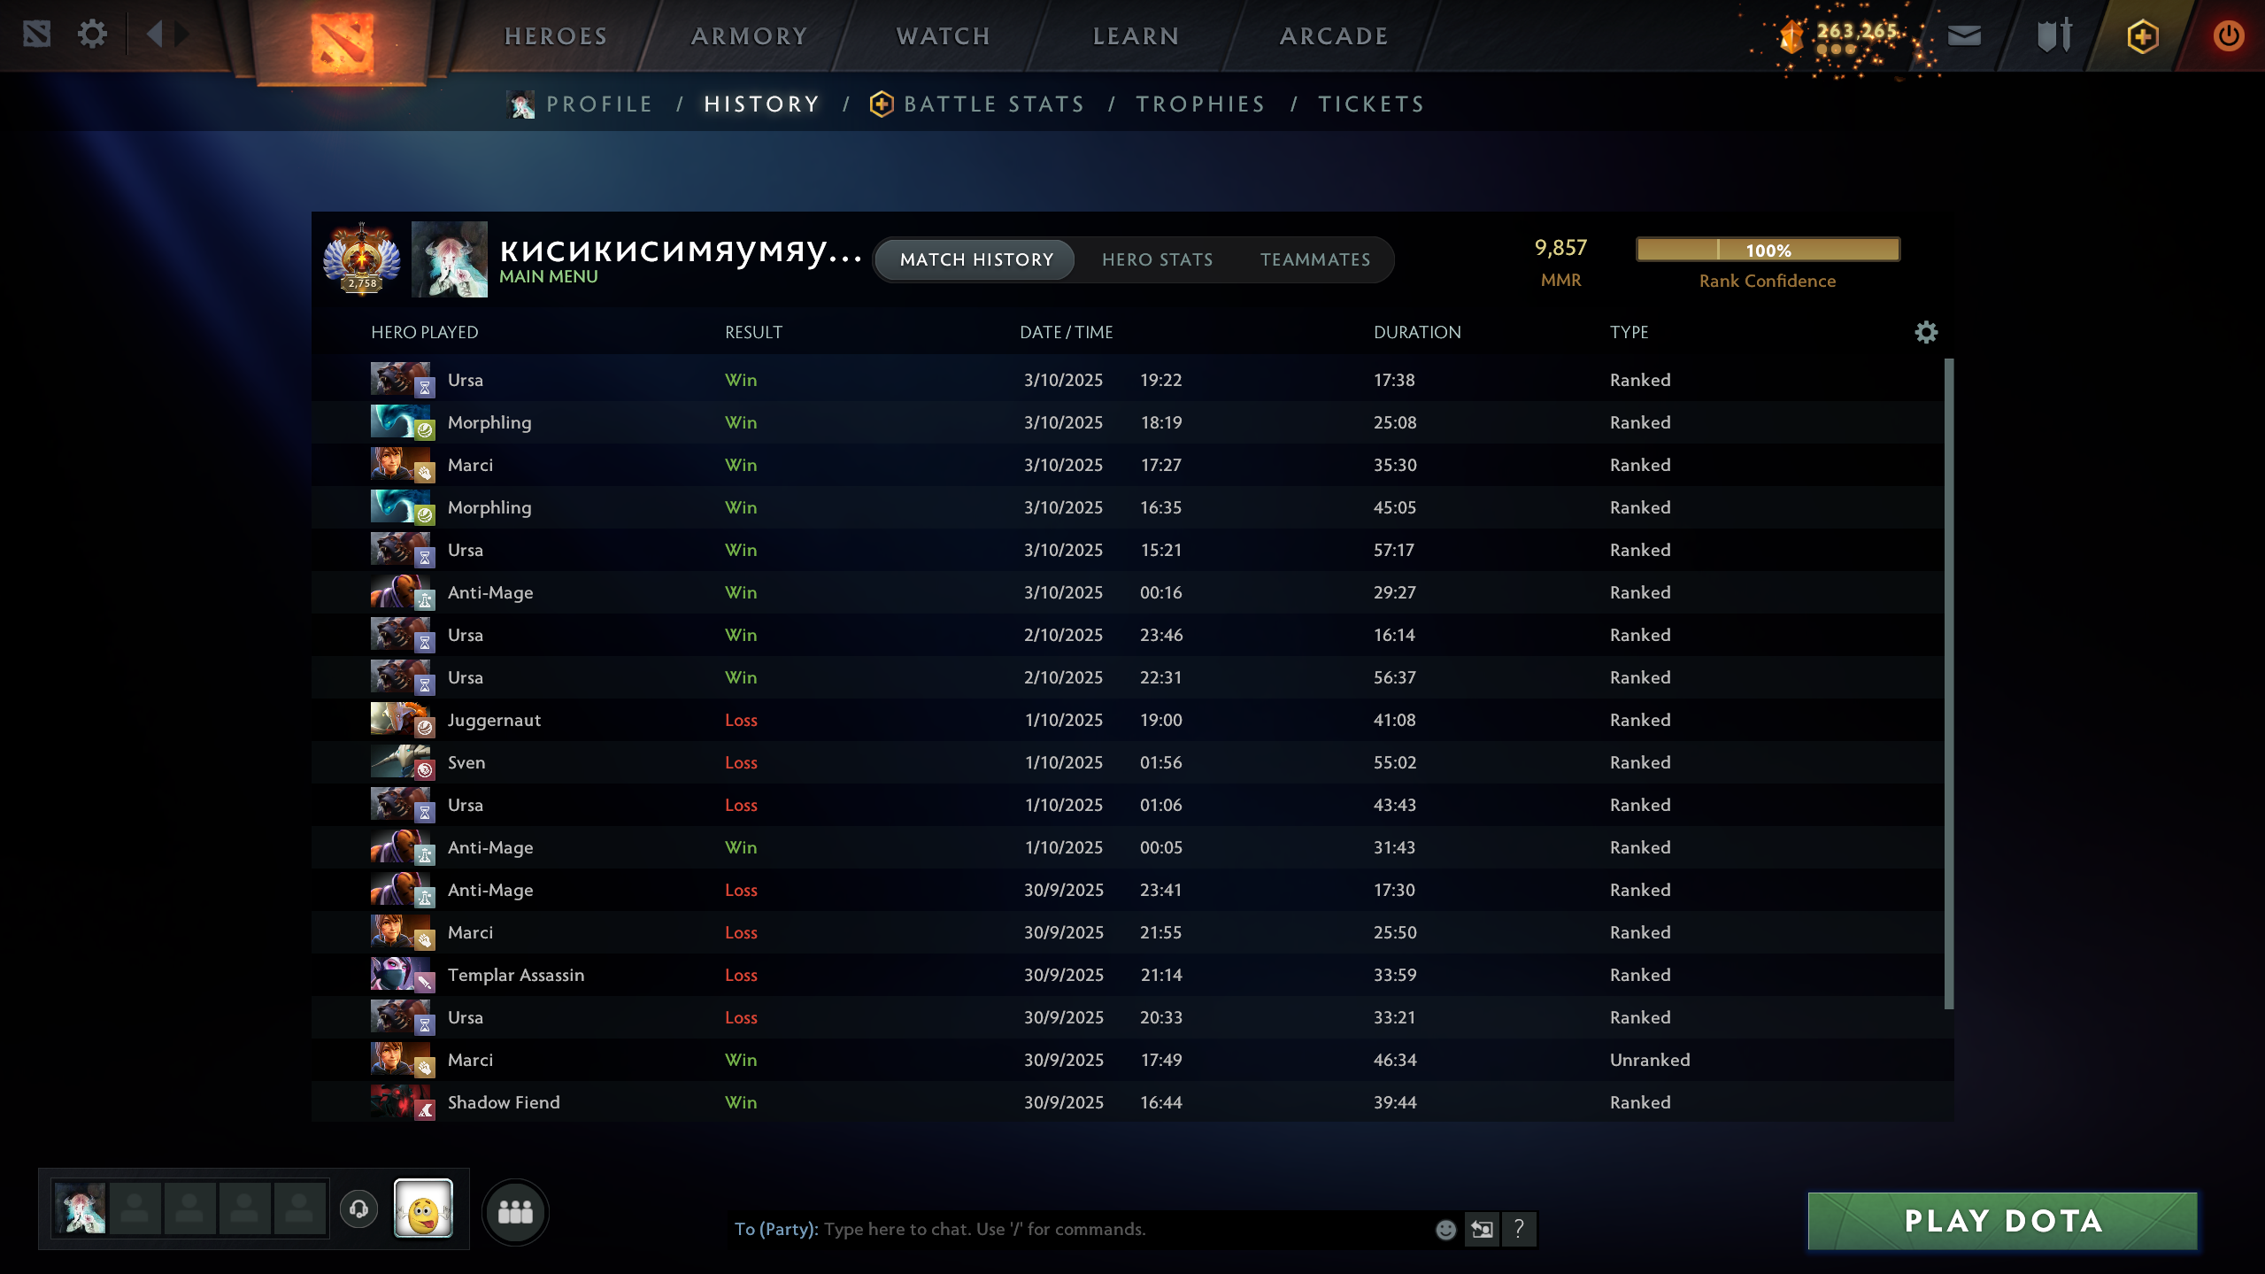This screenshot has width=2265, height=1274.
Task: Click the 9,857 MMR value
Action: pyautogui.click(x=1560, y=248)
